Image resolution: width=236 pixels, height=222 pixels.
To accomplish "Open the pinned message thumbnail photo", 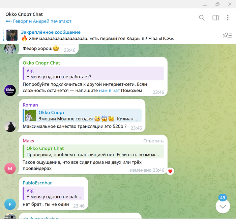I will (12, 35).
